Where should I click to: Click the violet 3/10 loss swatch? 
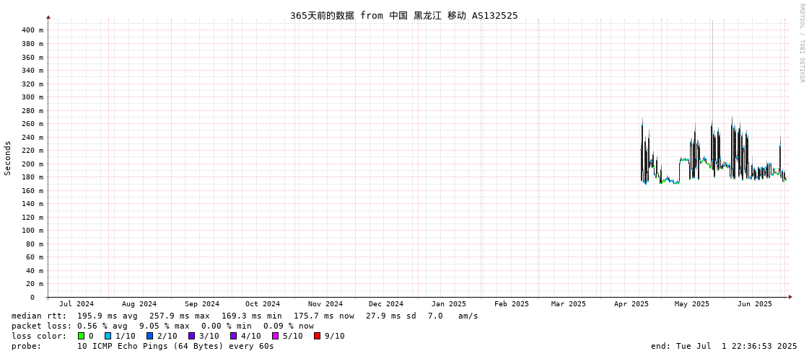(x=191, y=336)
